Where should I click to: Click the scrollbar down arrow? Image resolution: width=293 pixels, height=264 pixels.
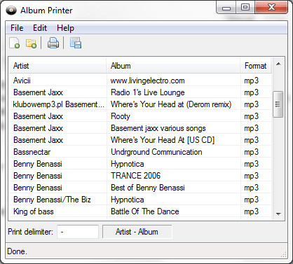coord(278,214)
